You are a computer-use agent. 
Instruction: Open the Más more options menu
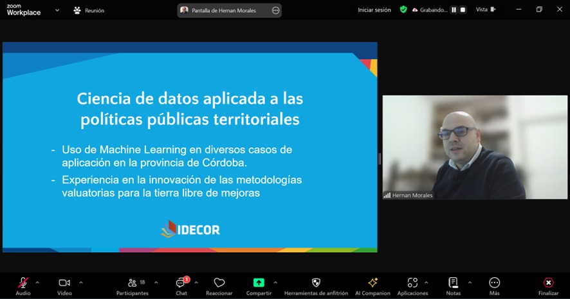click(x=494, y=286)
